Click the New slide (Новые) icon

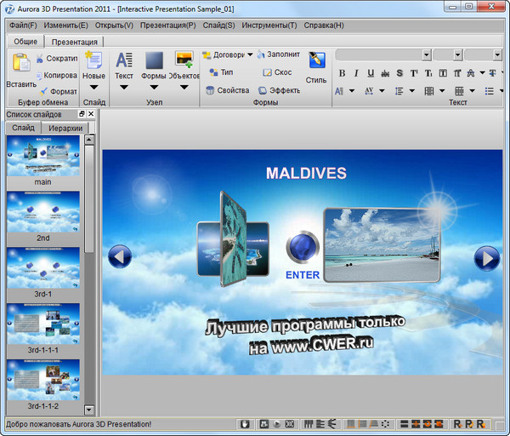[93, 61]
